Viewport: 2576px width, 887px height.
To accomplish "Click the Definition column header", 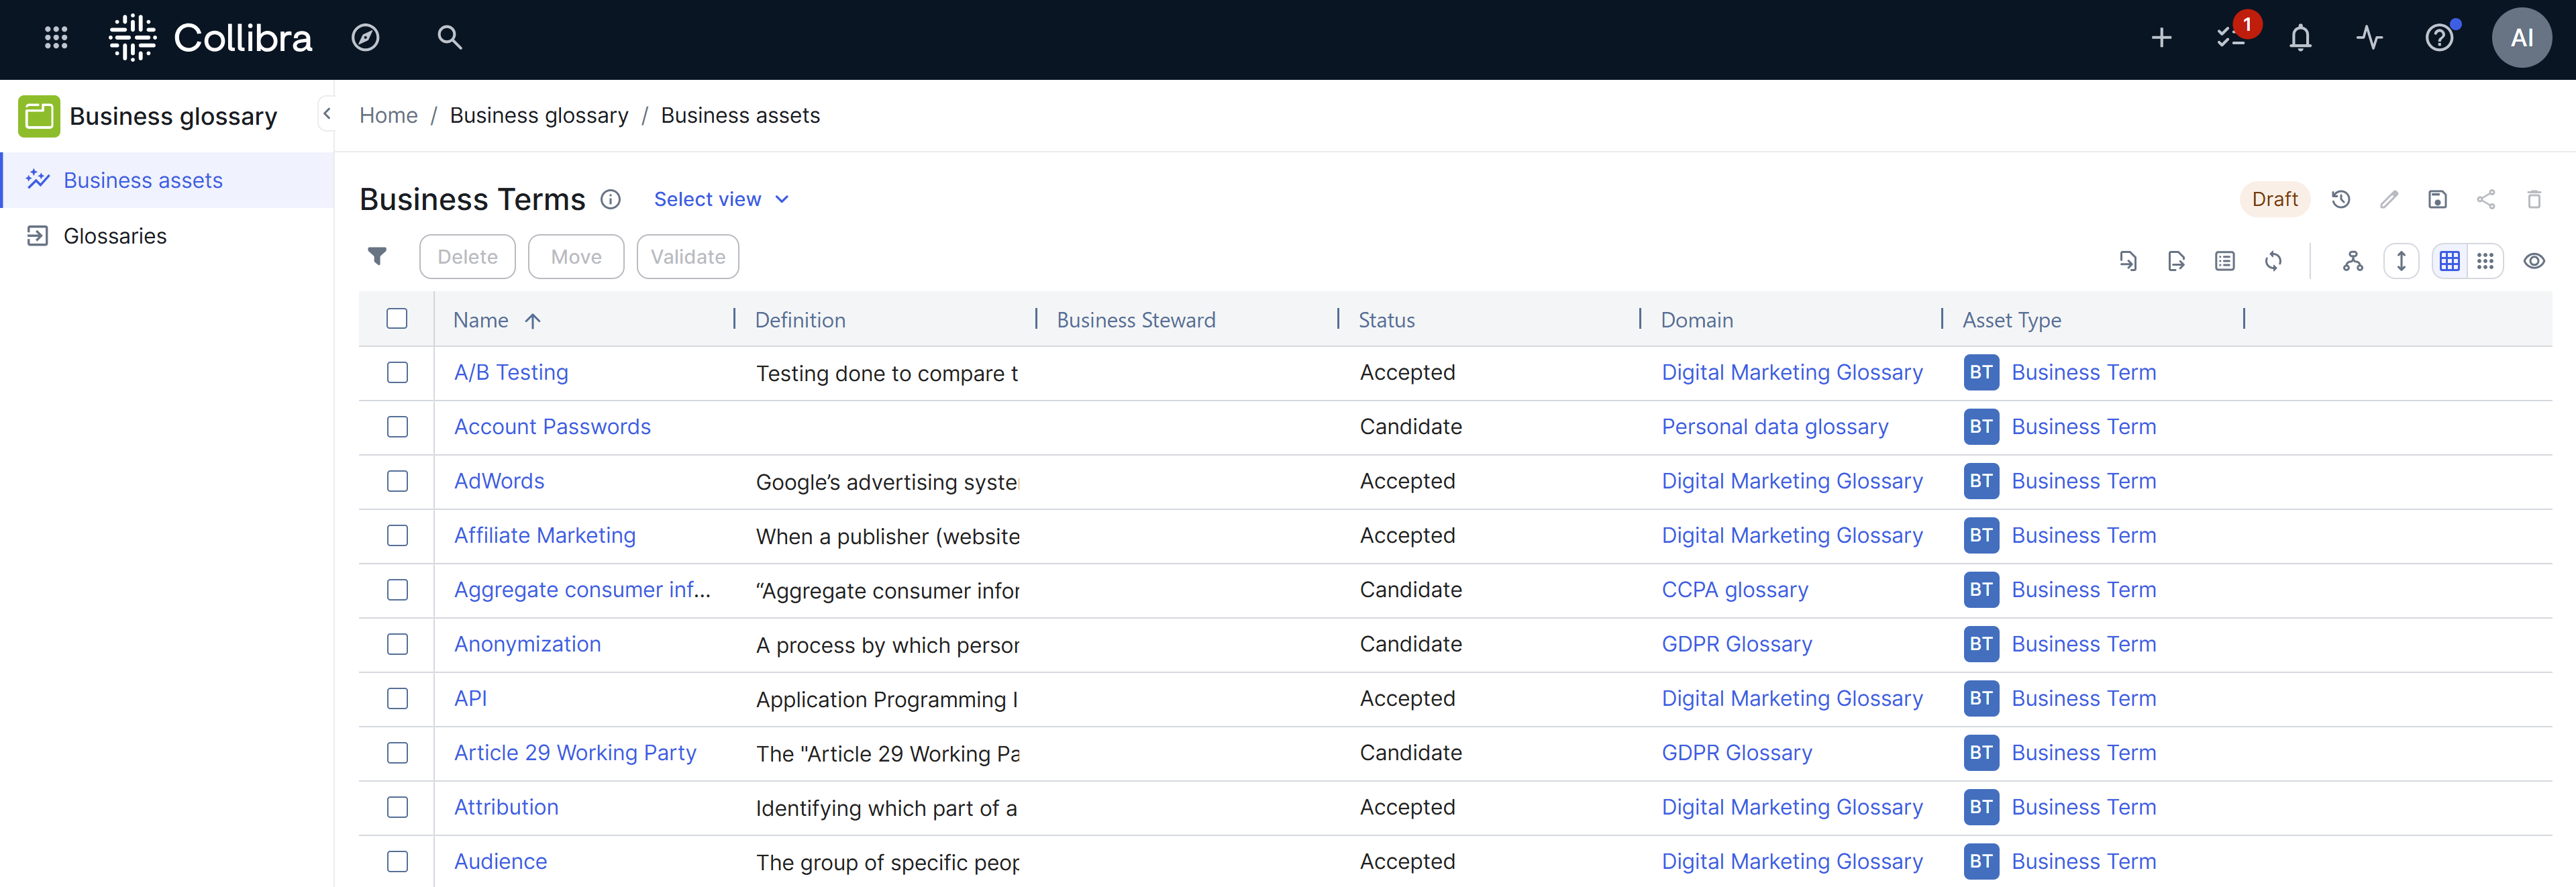I will (x=800, y=320).
